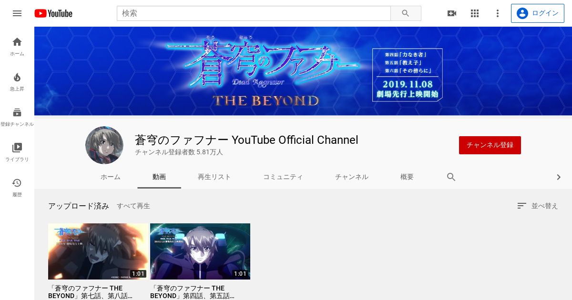Open the 第四話 video thumbnail
Viewport: 572px width, 300px height.
(200, 251)
